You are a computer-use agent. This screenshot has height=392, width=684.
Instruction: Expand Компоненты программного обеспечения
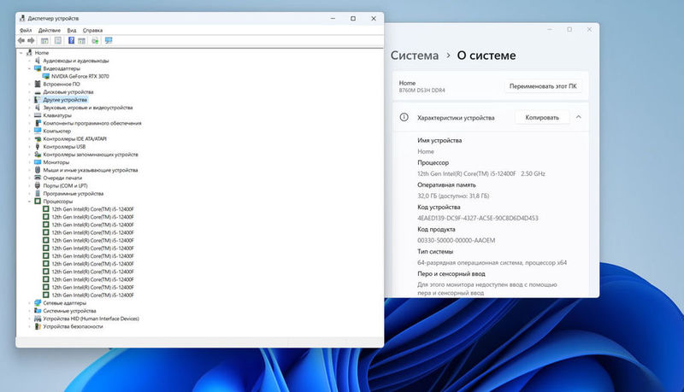[x=29, y=123]
